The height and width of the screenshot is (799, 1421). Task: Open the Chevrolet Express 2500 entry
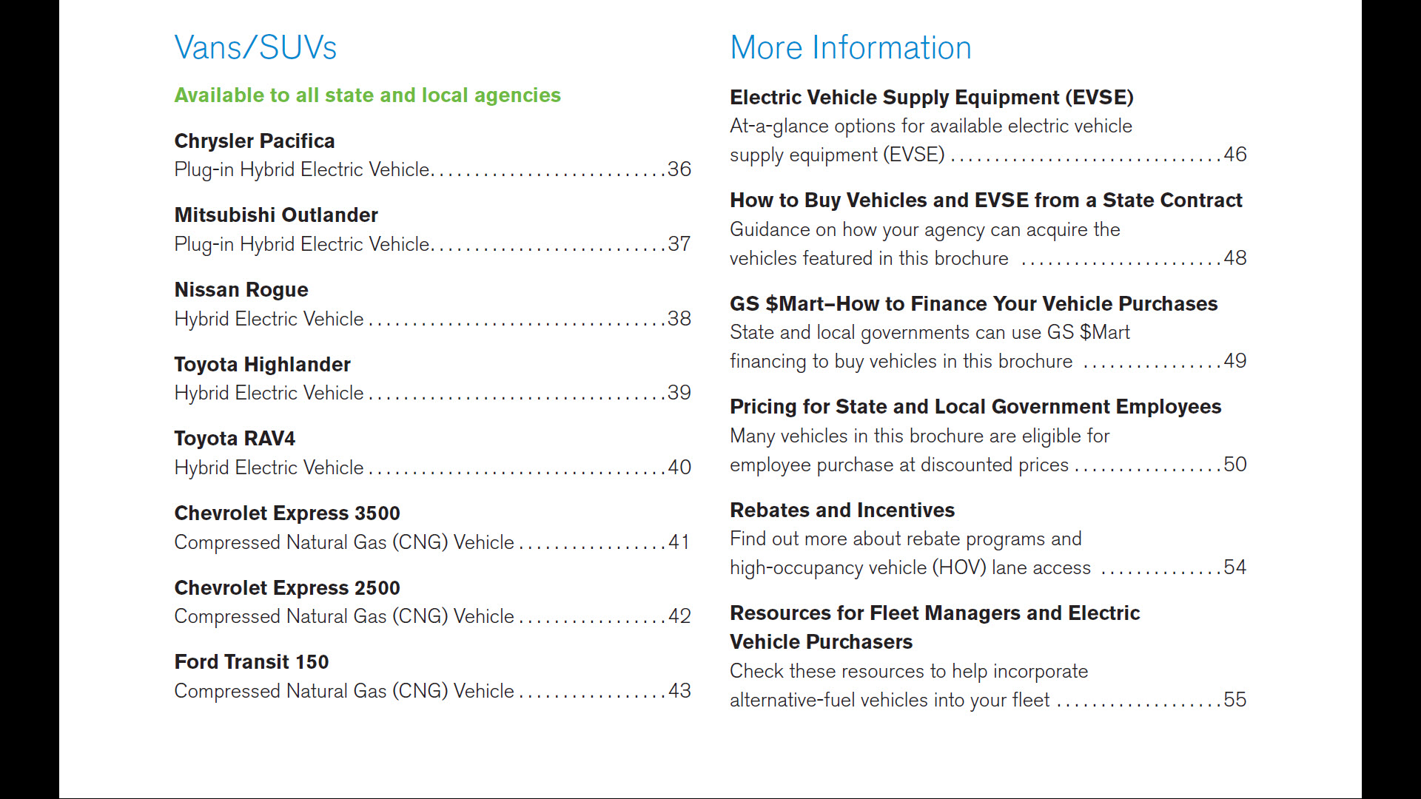coord(287,587)
